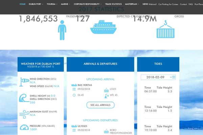Open the FAQ link
203x135 pixels.
[x=190, y=4]
